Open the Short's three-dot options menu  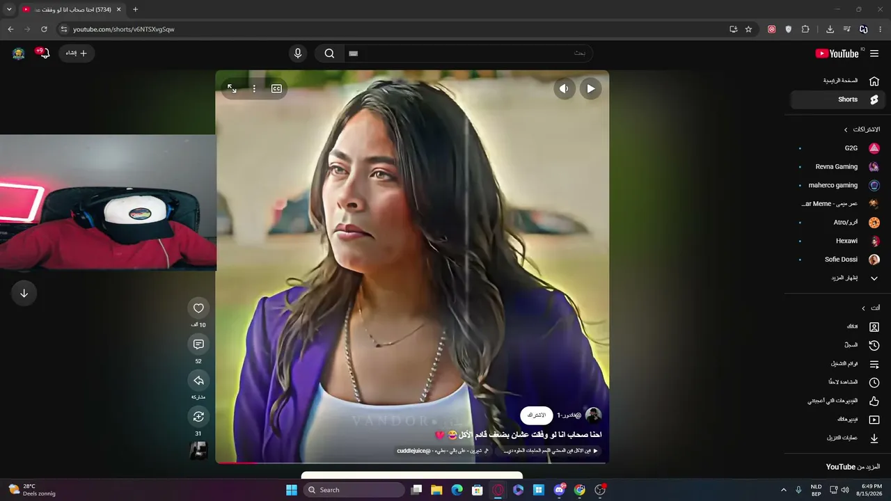click(x=254, y=88)
